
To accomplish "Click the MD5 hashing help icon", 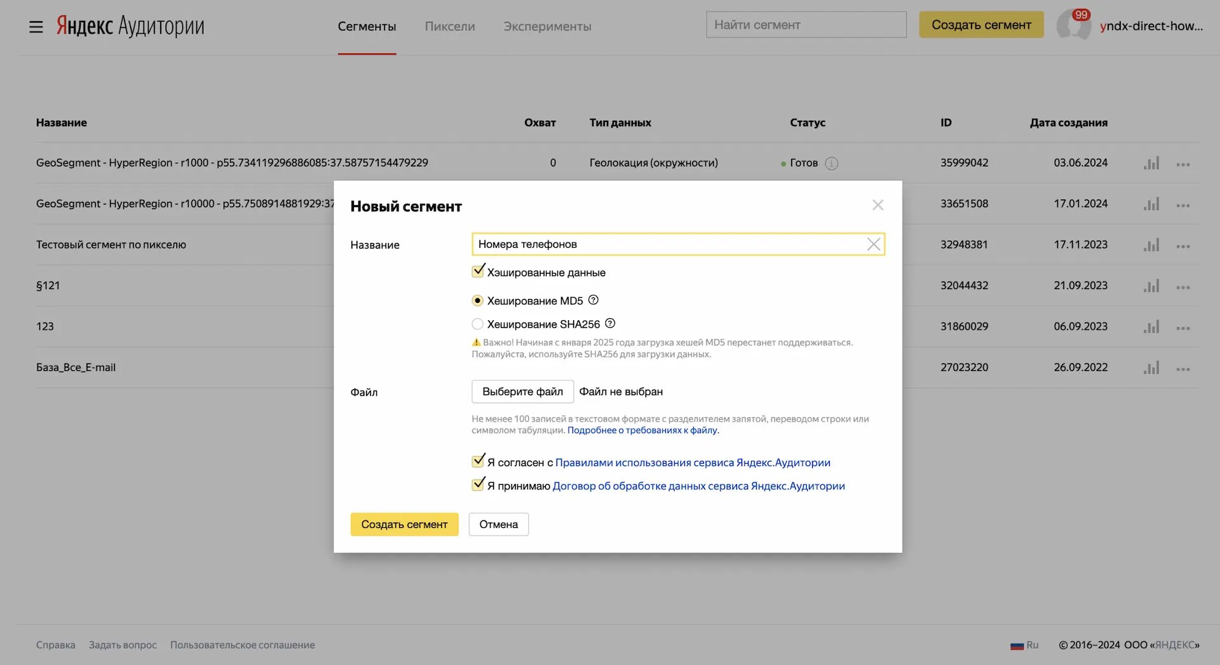I will pos(593,300).
